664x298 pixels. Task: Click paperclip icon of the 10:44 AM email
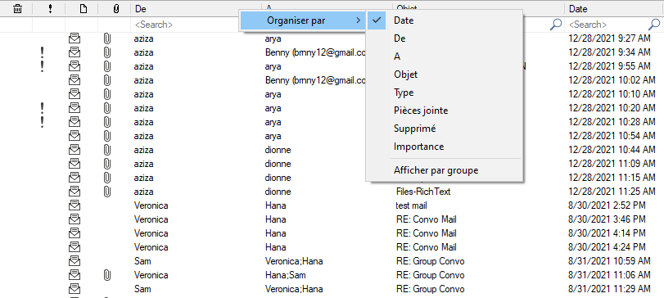[107, 150]
